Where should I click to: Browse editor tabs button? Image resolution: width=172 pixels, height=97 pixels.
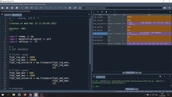pyautogui.click(x=2, y=14)
